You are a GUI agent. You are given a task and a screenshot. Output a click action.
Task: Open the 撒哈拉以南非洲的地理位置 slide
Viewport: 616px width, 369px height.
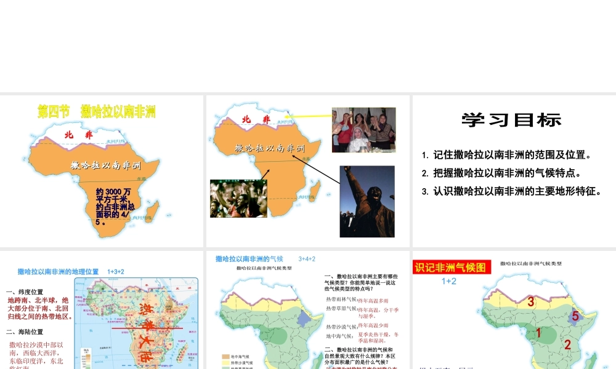[102, 310]
